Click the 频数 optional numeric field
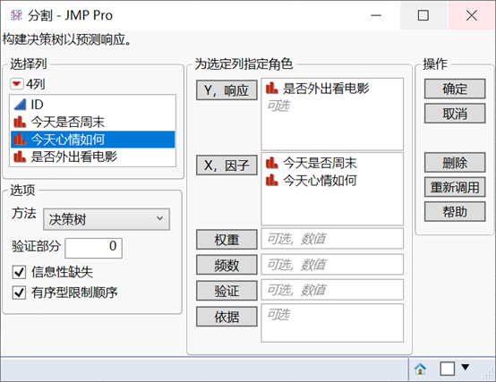 pyautogui.click(x=332, y=264)
